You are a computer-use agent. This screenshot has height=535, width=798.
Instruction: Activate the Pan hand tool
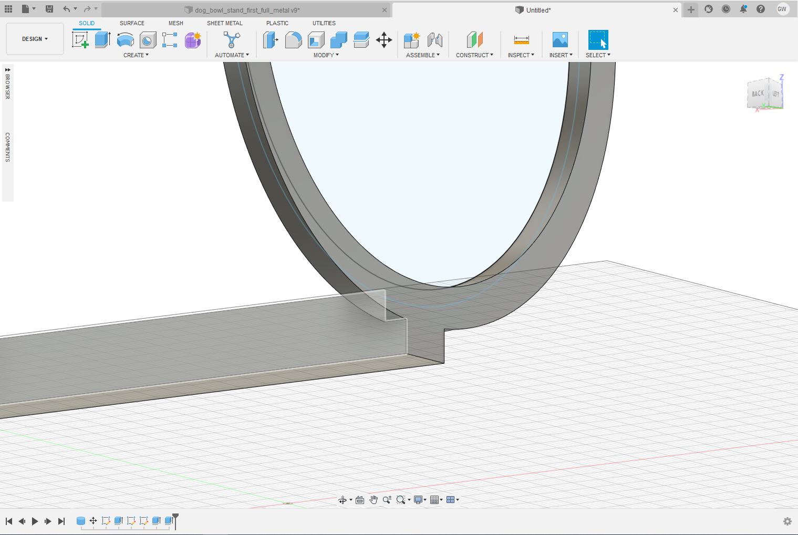coord(374,500)
